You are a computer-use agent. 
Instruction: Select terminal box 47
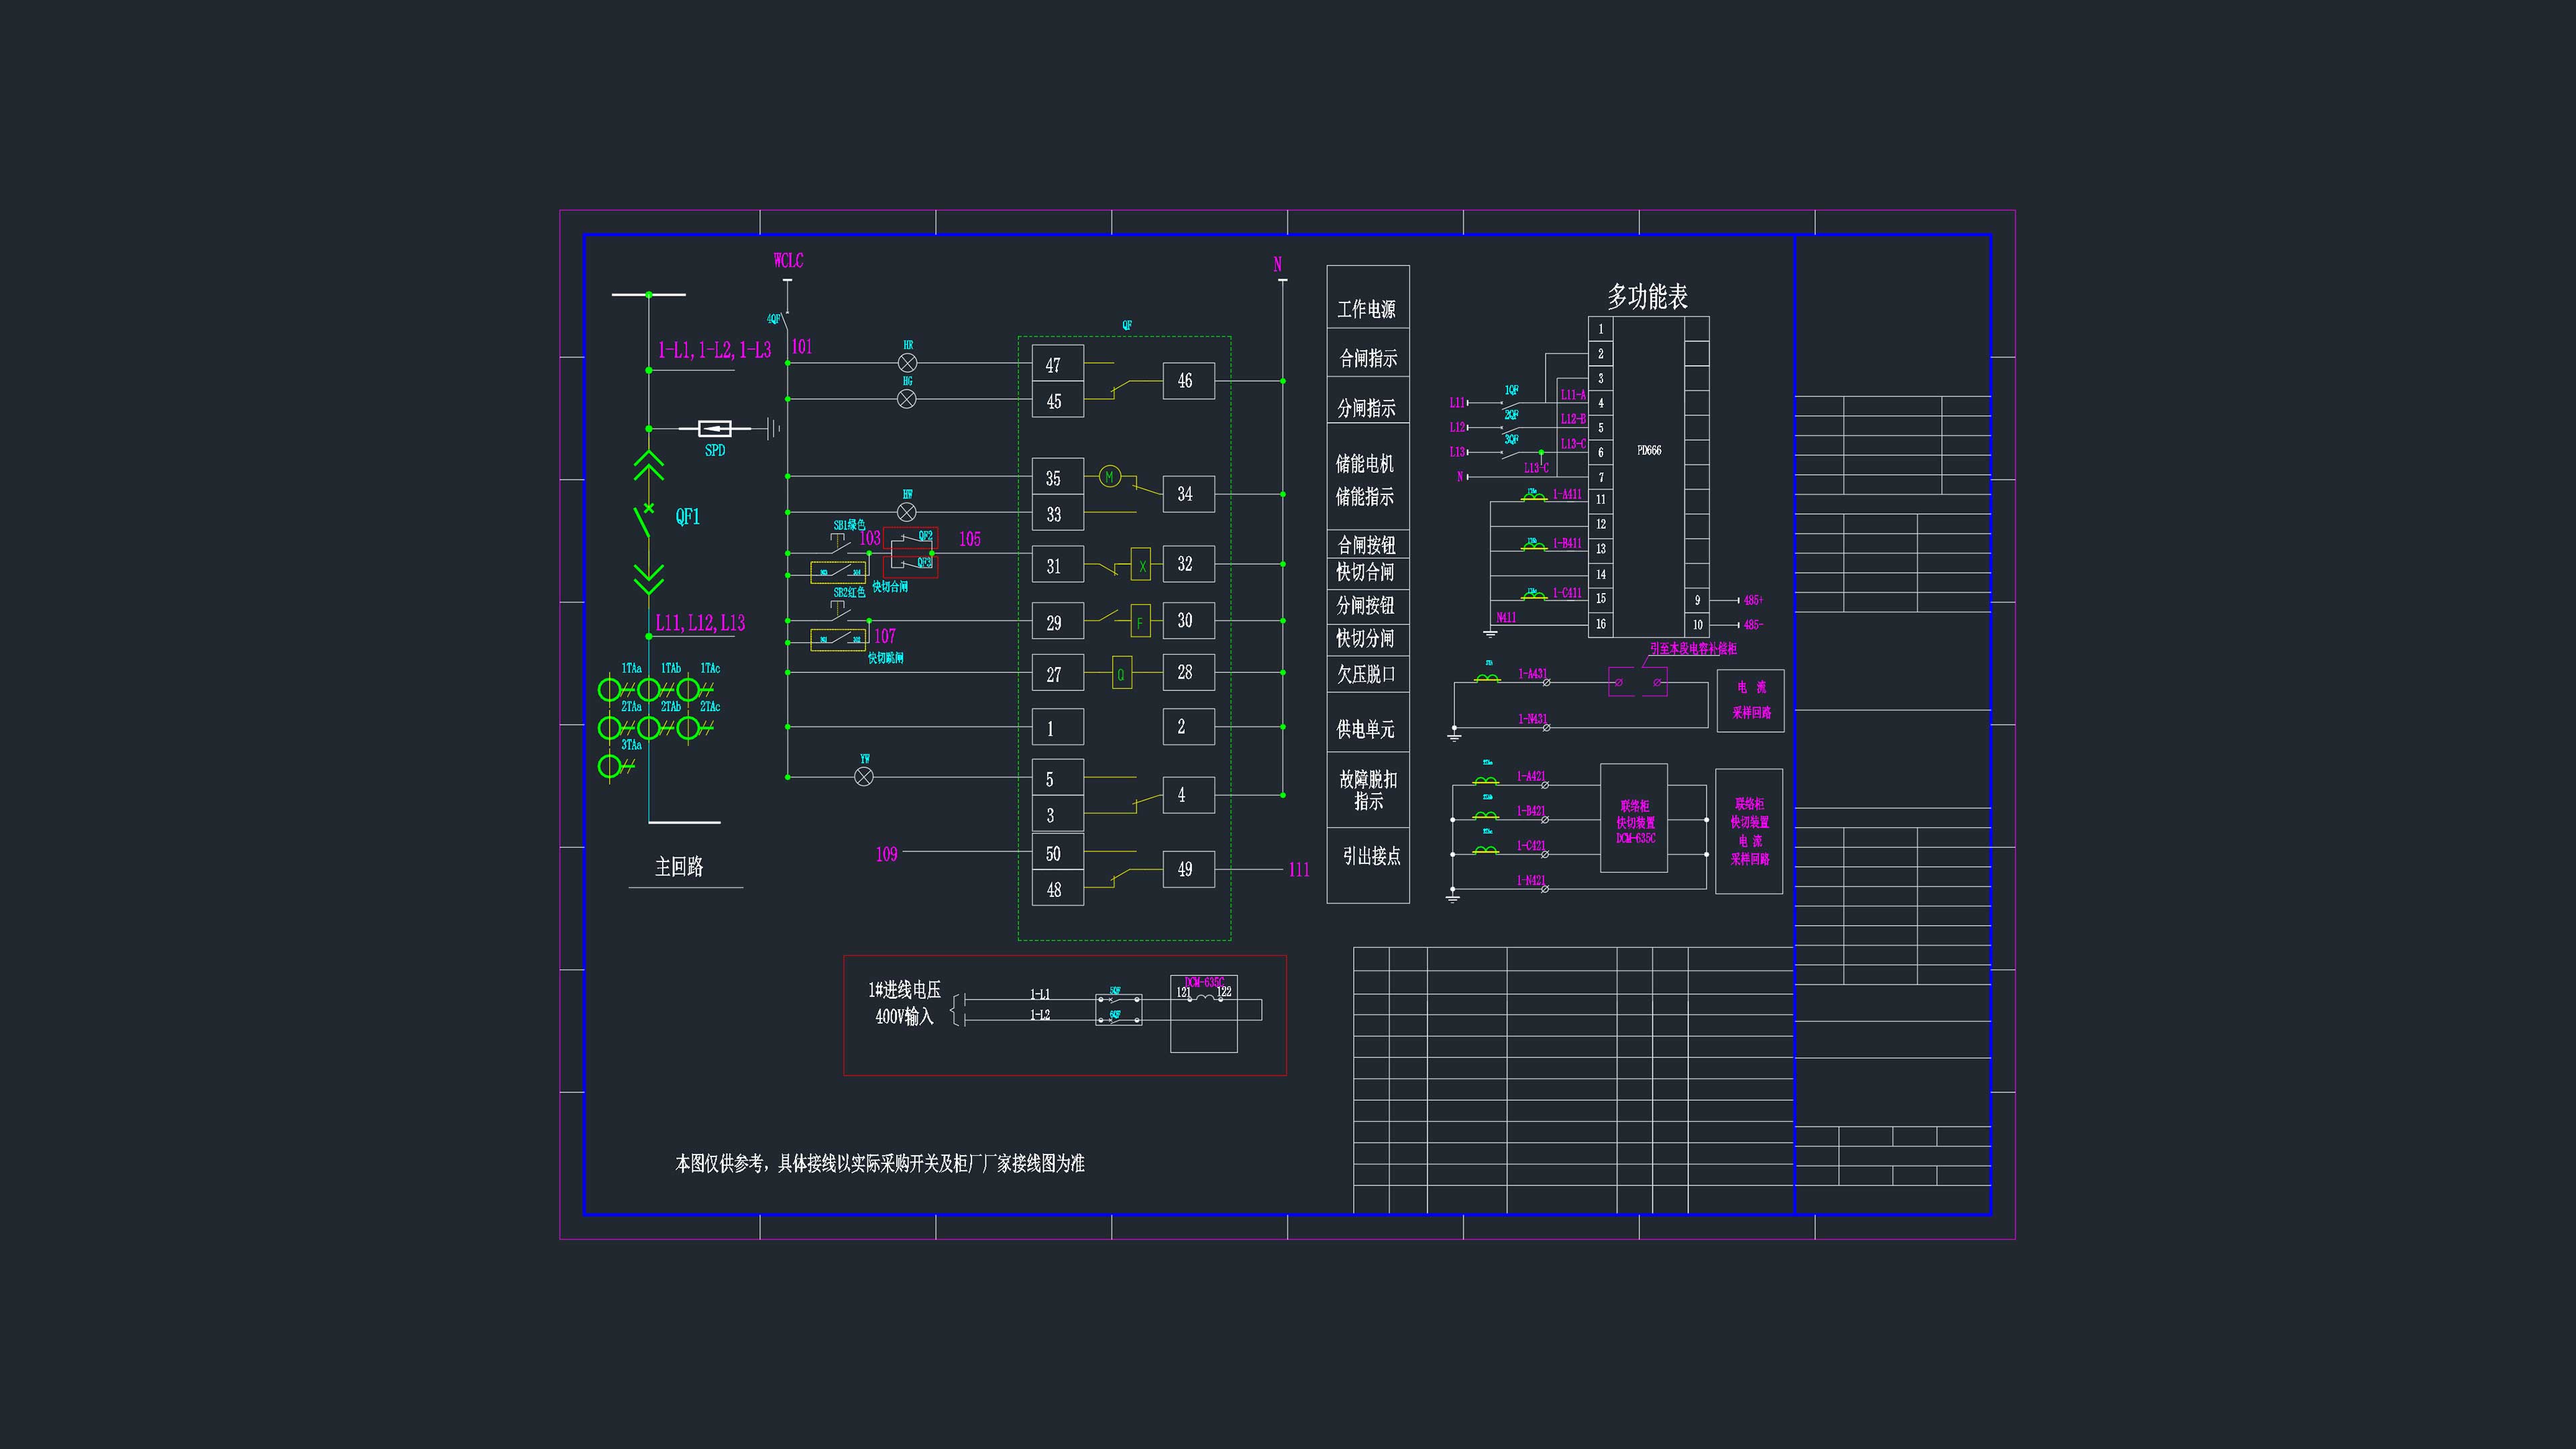(x=1058, y=364)
